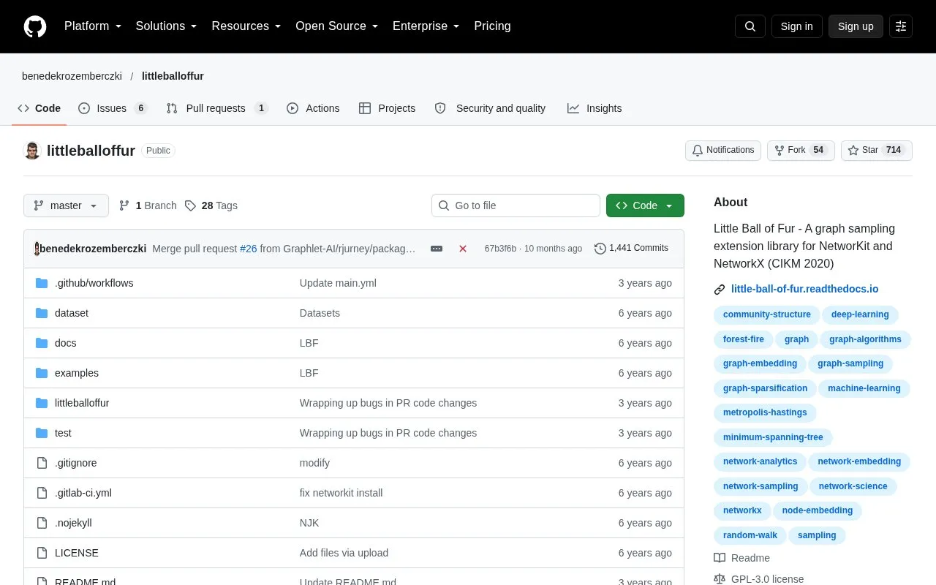Image resolution: width=936 pixels, height=585 pixels.
Task: Open the Security and quality tab
Action: pos(490,108)
